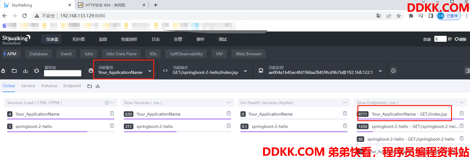Open Chrome's side panel icon
The height and width of the screenshot is (157, 470).
pos(431,16)
